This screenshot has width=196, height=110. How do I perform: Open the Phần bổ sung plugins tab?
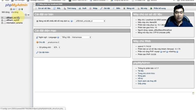pos(158,8)
